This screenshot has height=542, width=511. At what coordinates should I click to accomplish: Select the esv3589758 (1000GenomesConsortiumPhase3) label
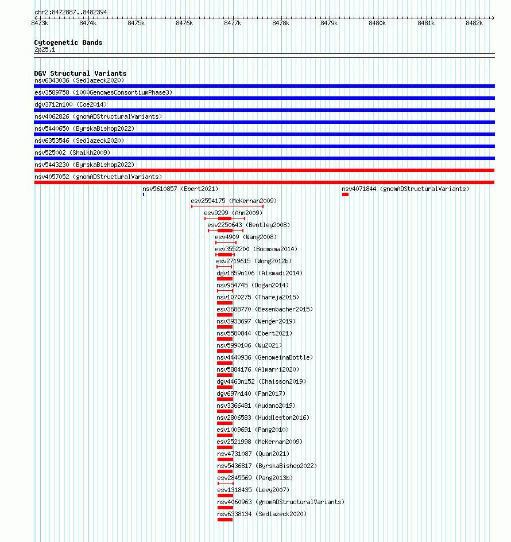point(103,93)
